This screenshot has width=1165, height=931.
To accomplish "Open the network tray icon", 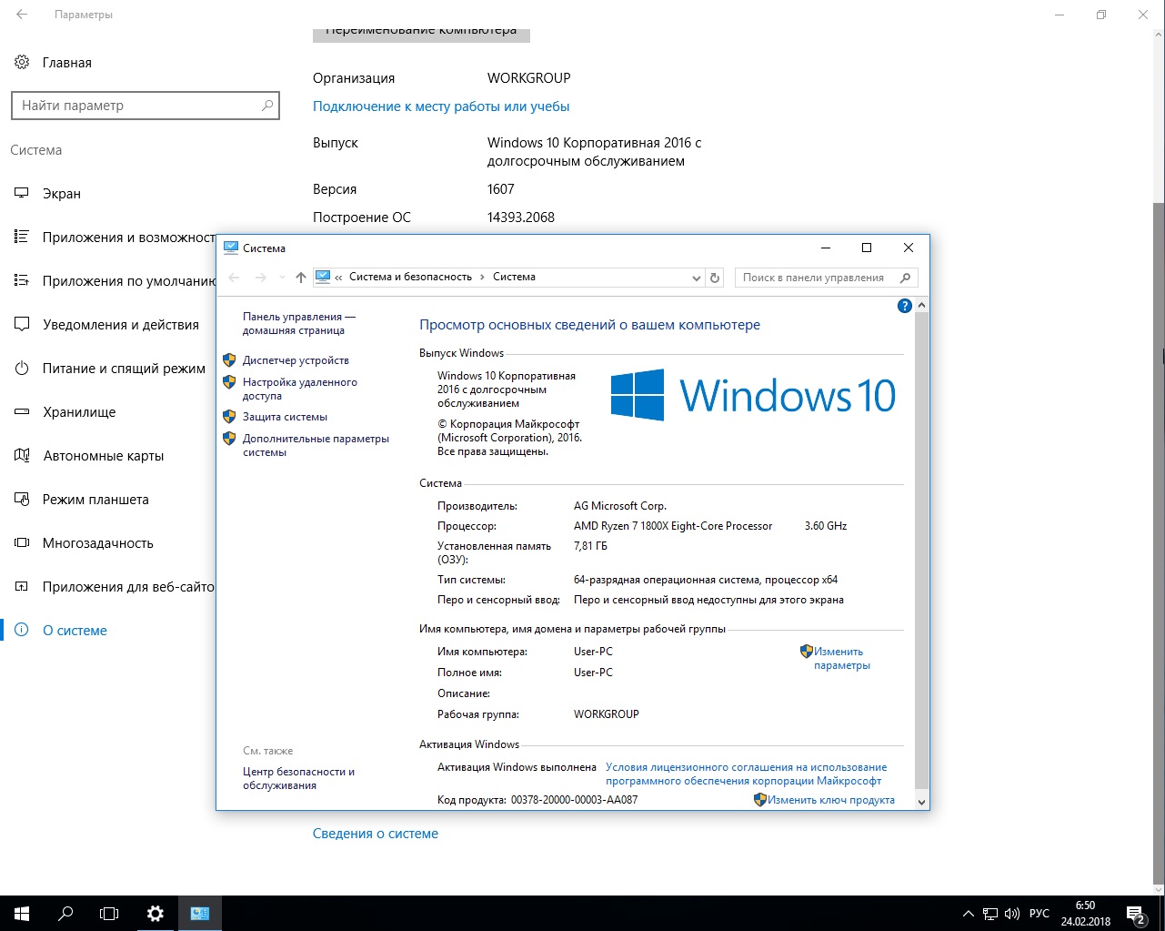I will pyautogui.click(x=990, y=914).
